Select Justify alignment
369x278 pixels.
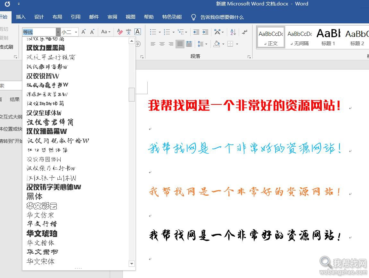click(180, 44)
